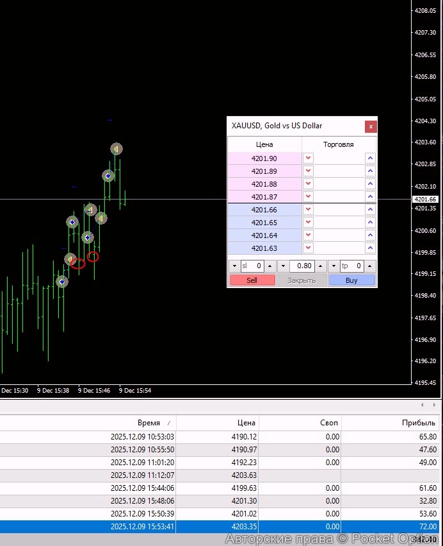Click the blue up arrow at 4201.64
443x546 pixels.
[x=370, y=235]
